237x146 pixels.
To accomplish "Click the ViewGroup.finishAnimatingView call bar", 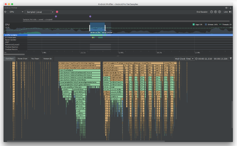I will point(79,63).
